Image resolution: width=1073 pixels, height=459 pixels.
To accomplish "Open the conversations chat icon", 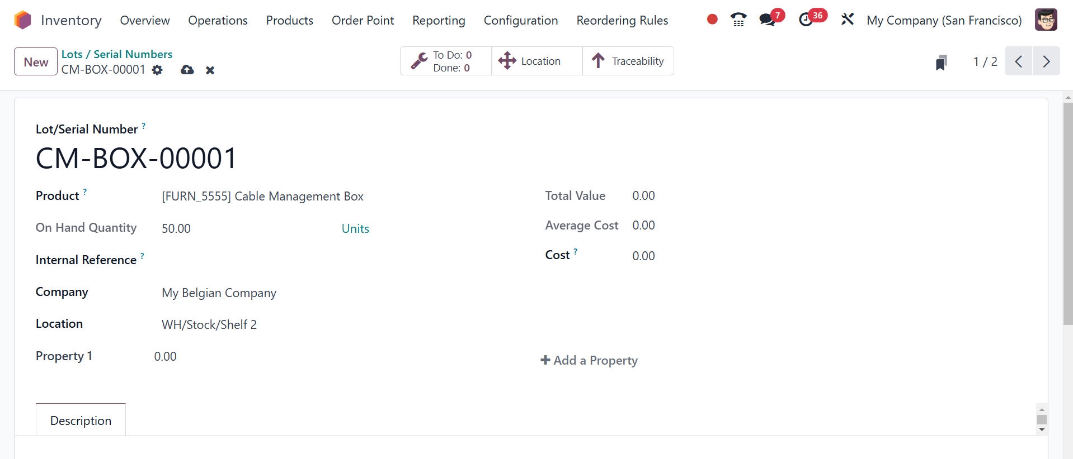I will [x=767, y=20].
